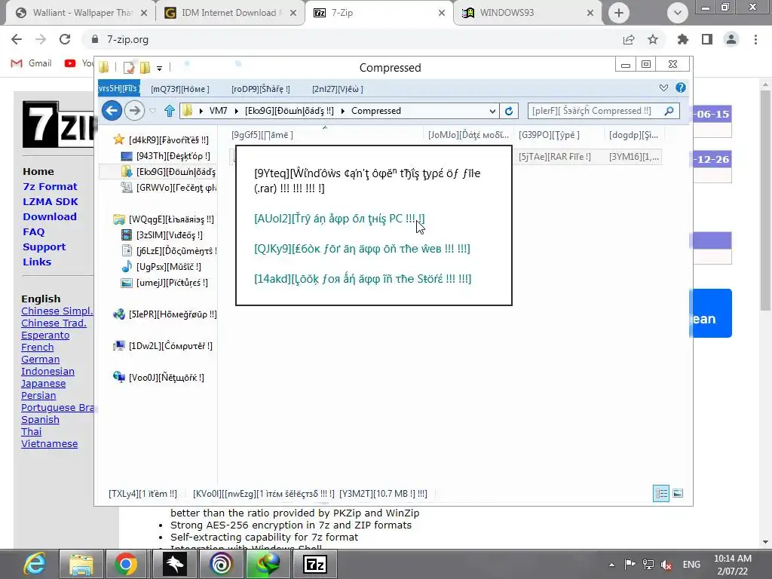Click the muted speaker tray icon

(x=666, y=565)
